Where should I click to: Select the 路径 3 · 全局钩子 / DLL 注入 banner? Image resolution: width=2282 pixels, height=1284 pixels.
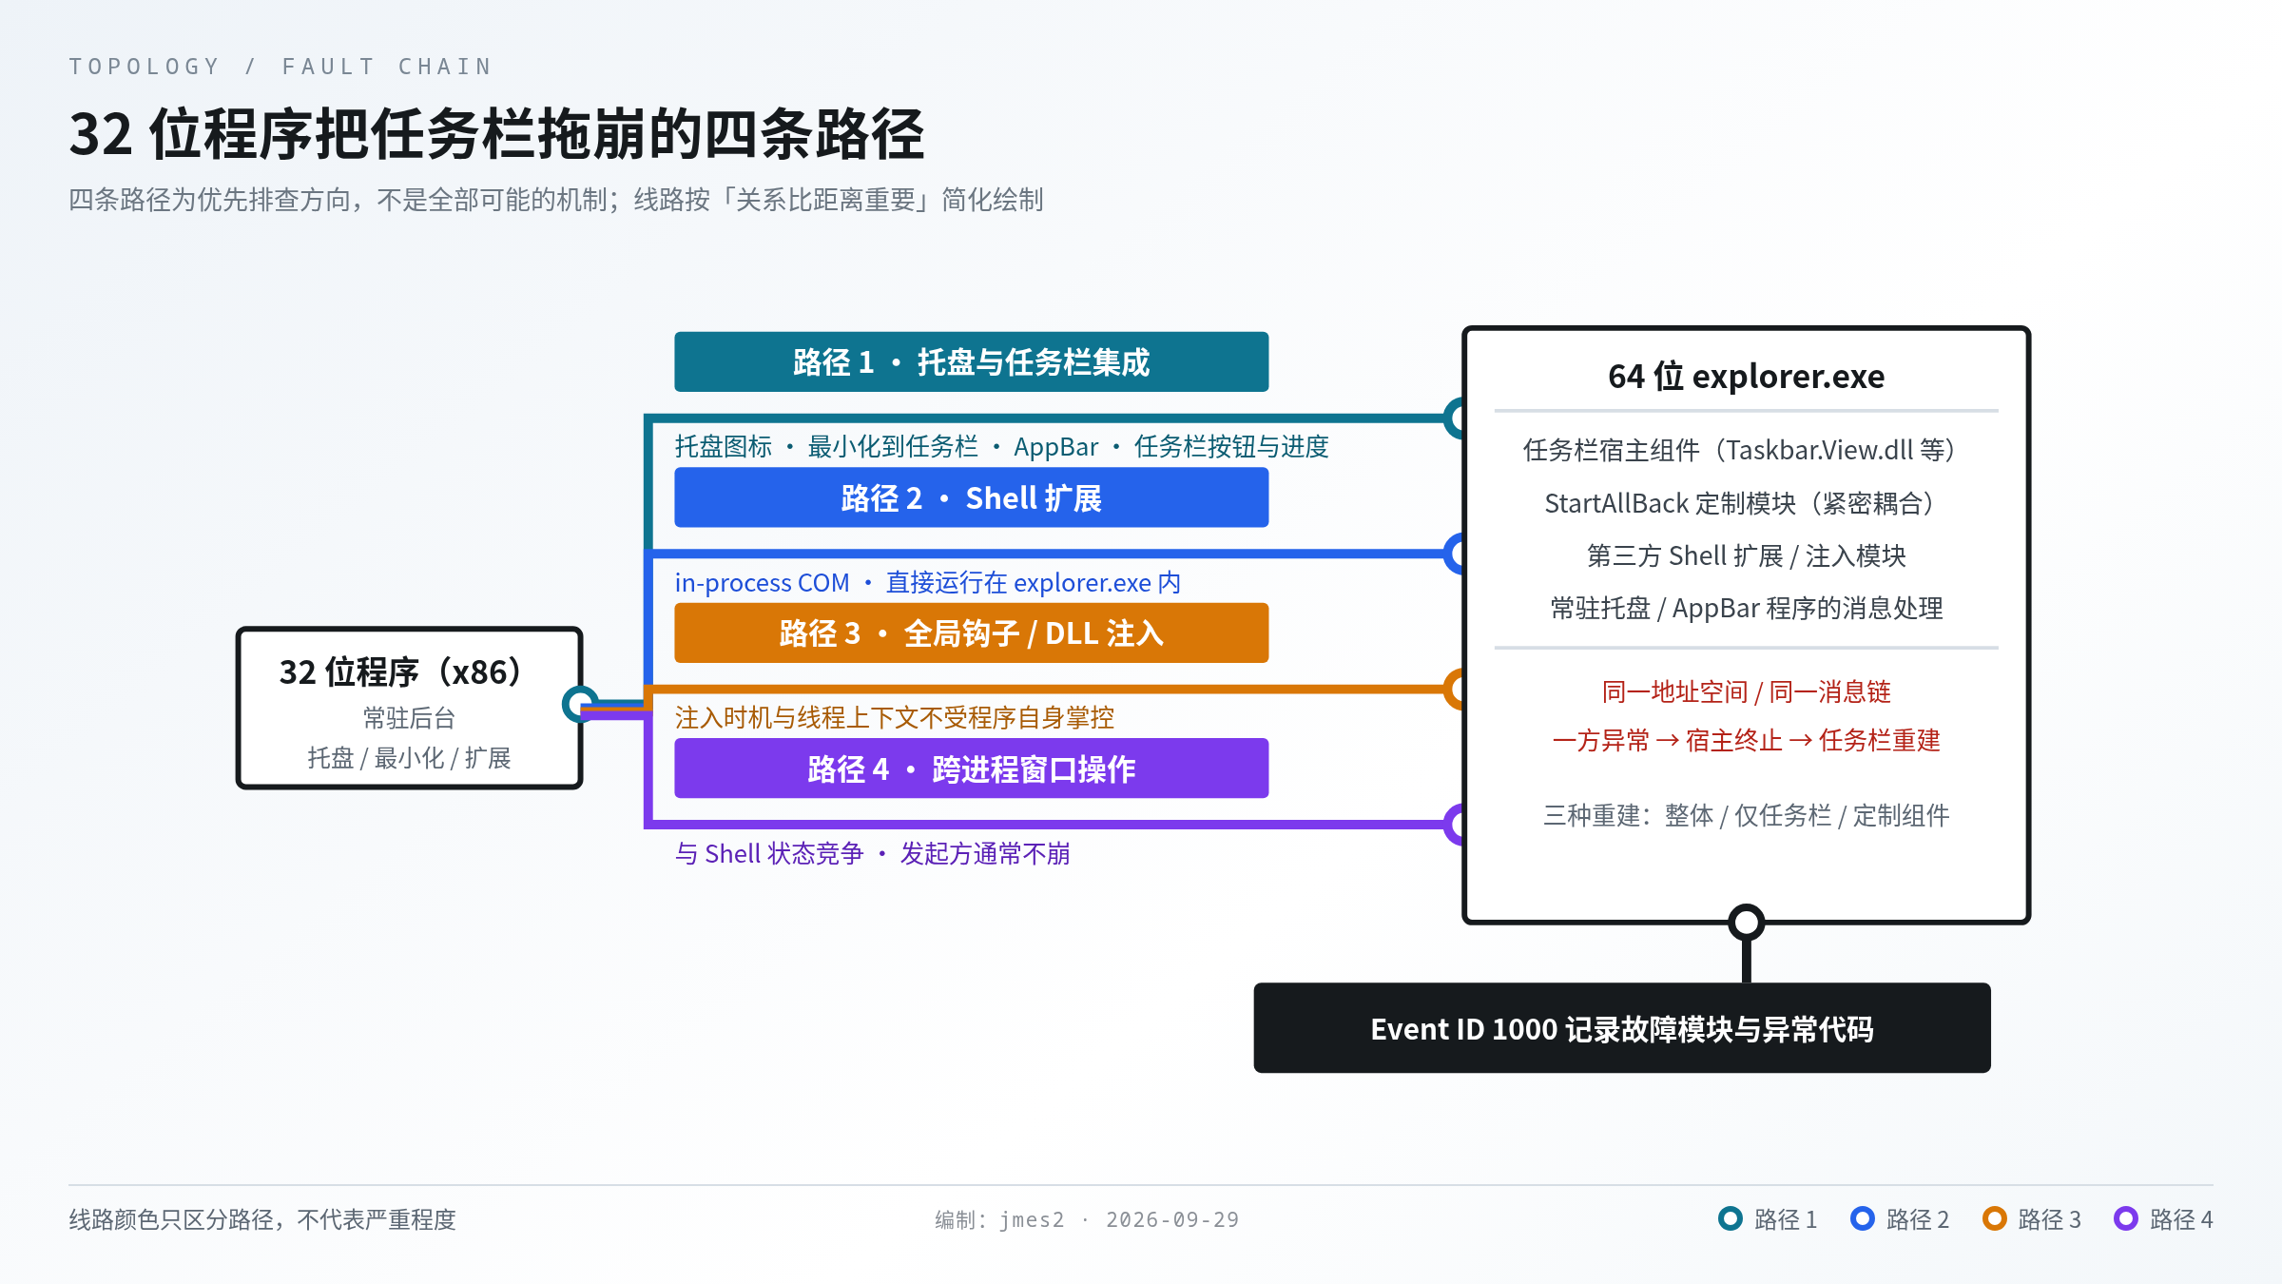(x=971, y=632)
